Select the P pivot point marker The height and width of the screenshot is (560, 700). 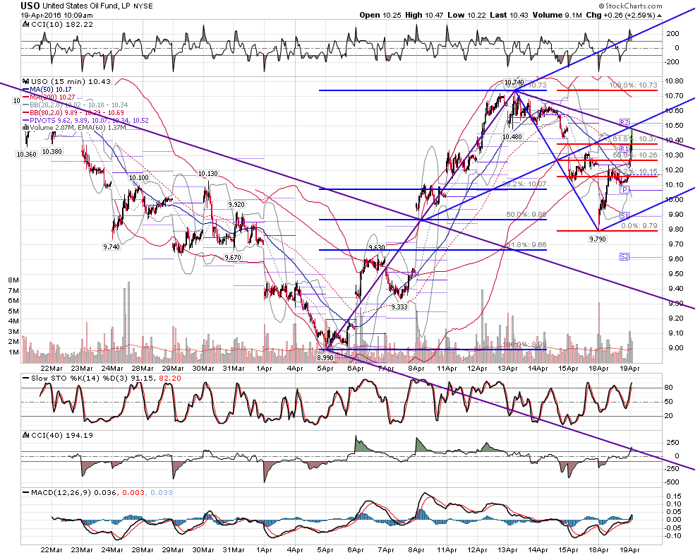coord(624,190)
